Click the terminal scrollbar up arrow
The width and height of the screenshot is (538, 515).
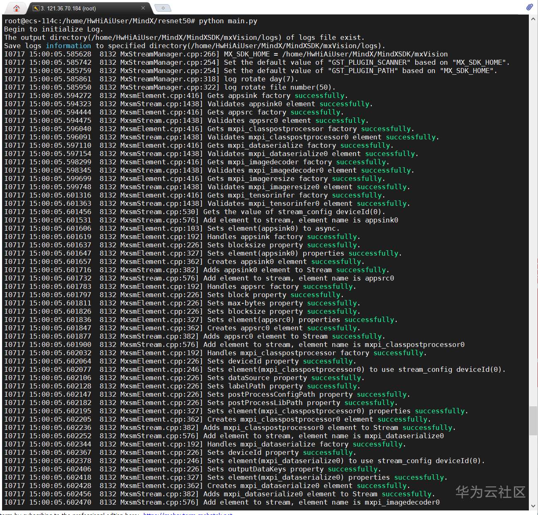coord(533,19)
